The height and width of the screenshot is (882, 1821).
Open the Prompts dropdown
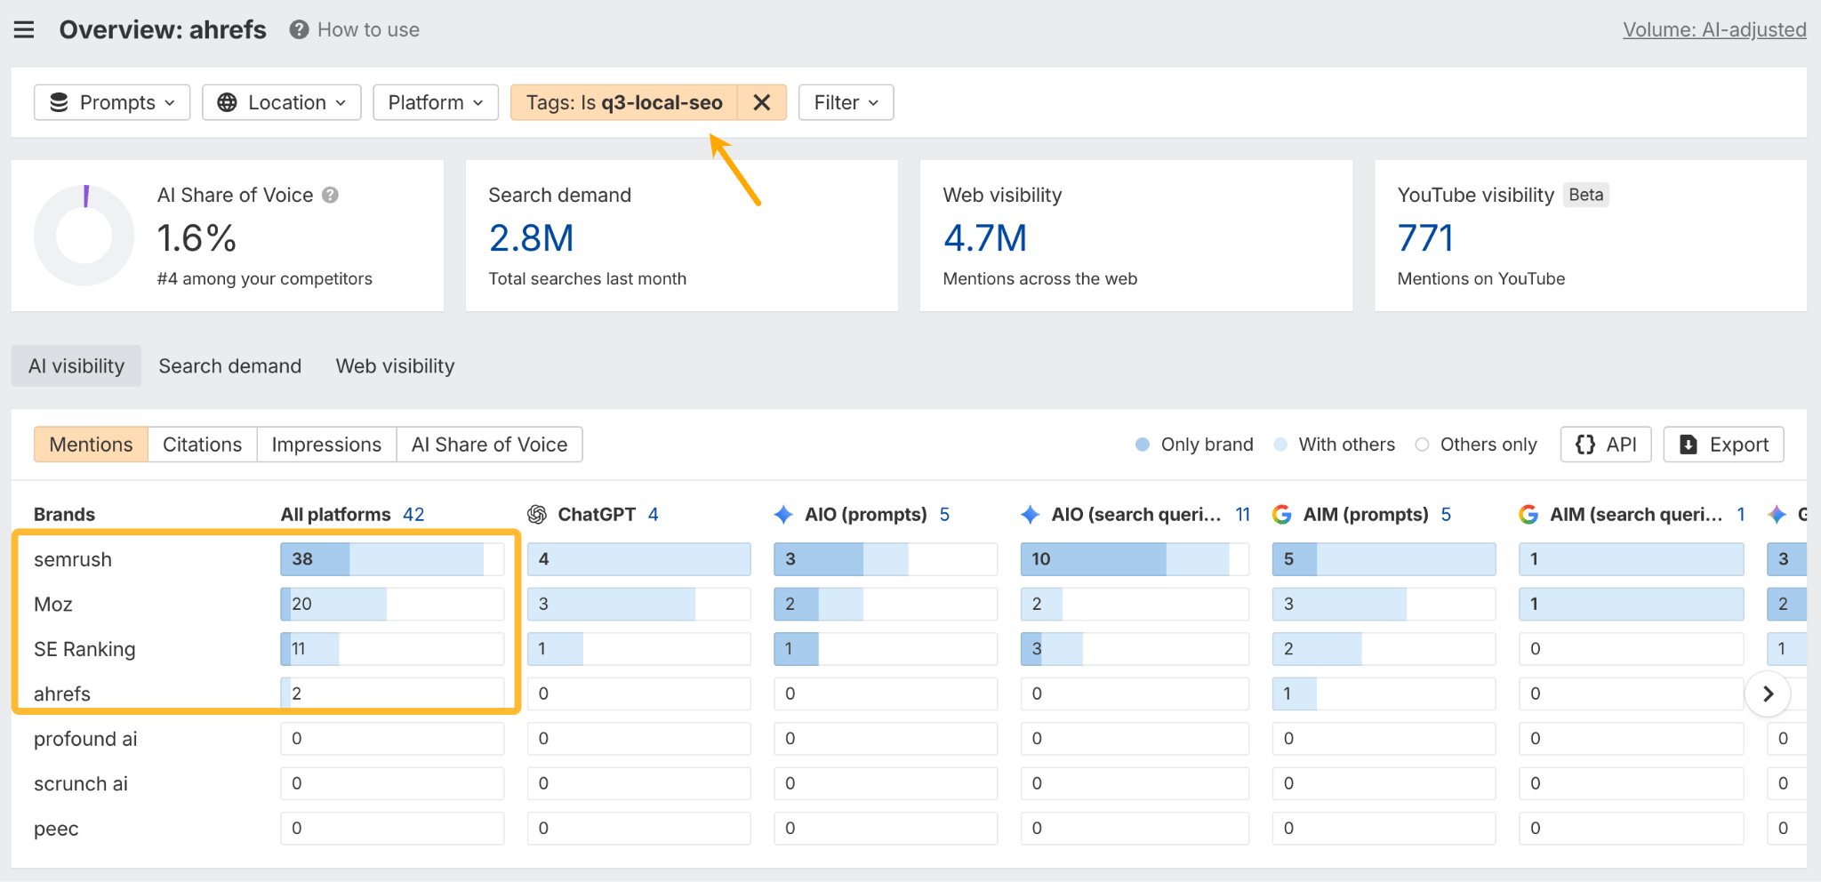112,102
